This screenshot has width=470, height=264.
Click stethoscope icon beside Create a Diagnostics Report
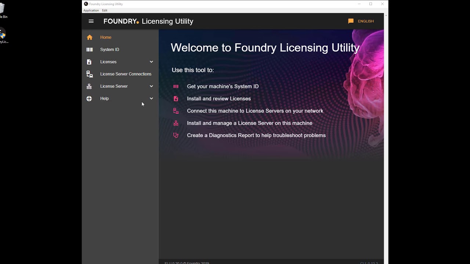tap(176, 135)
